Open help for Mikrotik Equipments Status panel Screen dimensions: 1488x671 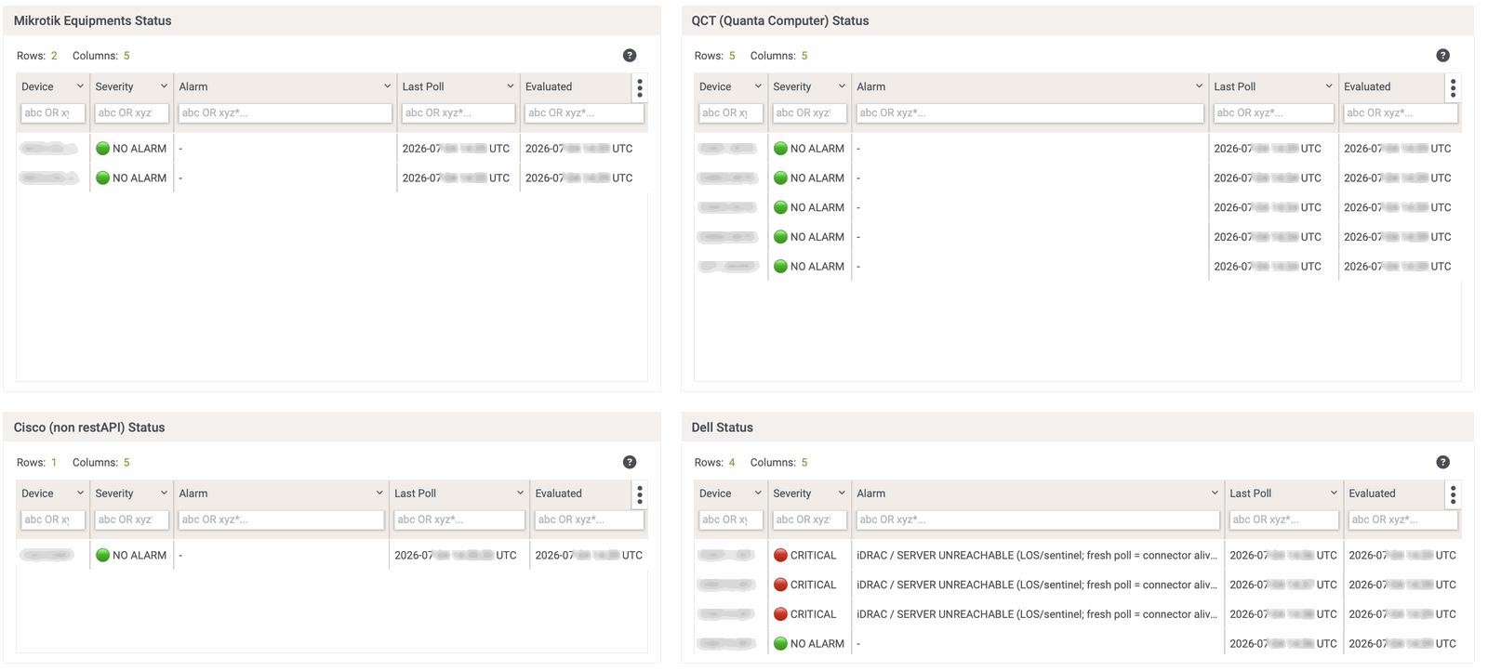pos(630,56)
